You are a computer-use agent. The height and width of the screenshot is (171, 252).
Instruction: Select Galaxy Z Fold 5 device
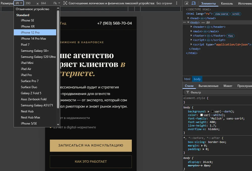click(x=35, y=93)
